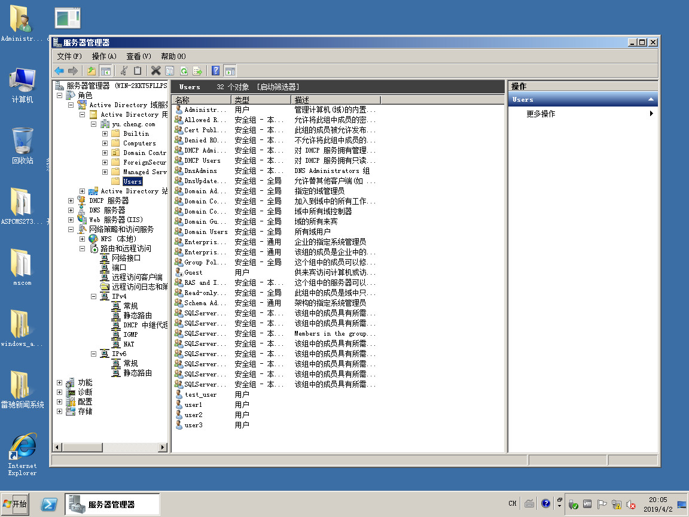This screenshot has height=517, width=689.
Task: Click the tree pane horizontal scrollbar right arrow
Action: tap(163, 447)
